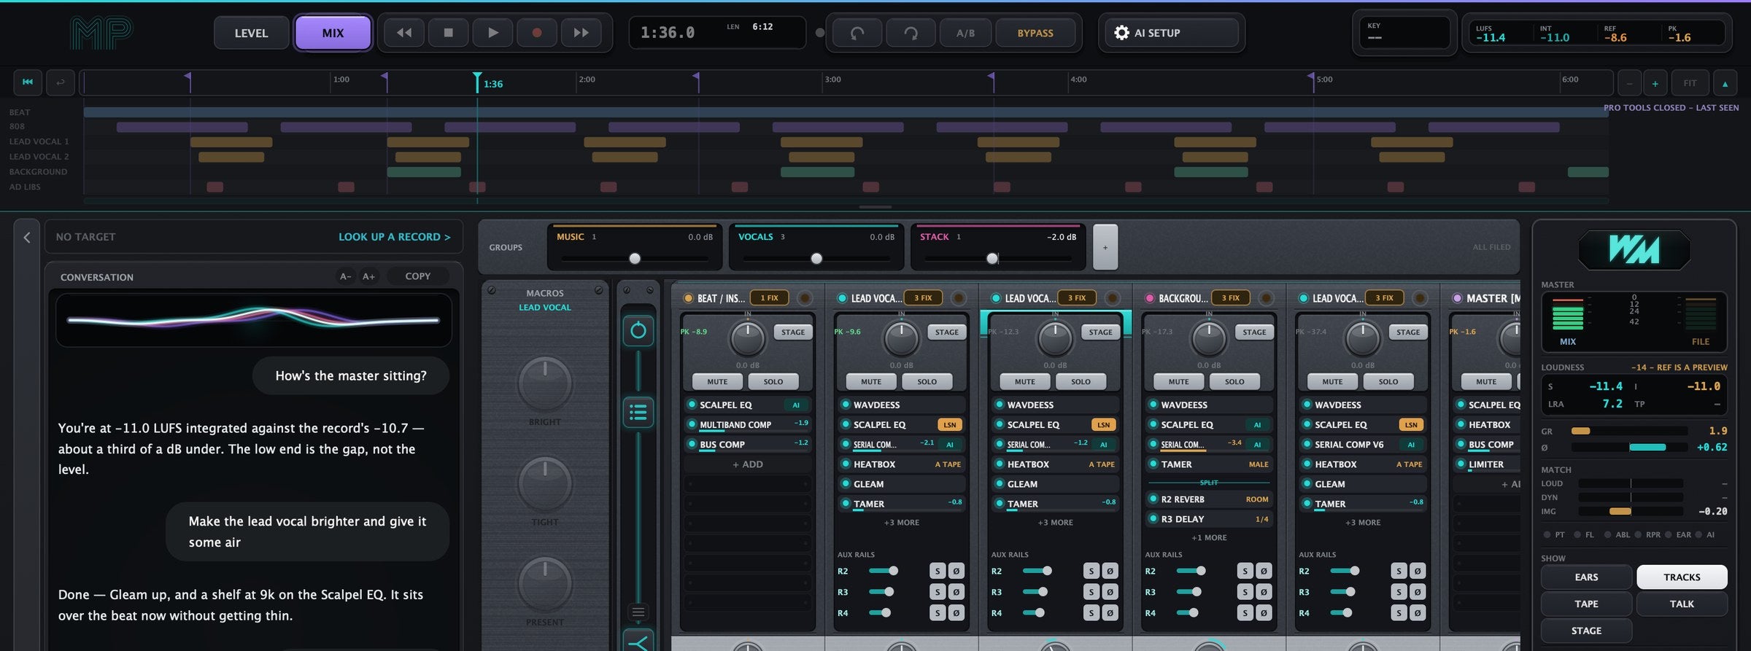This screenshot has width=1751, height=651.
Task: Click the red record button
Action: pos(537,33)
